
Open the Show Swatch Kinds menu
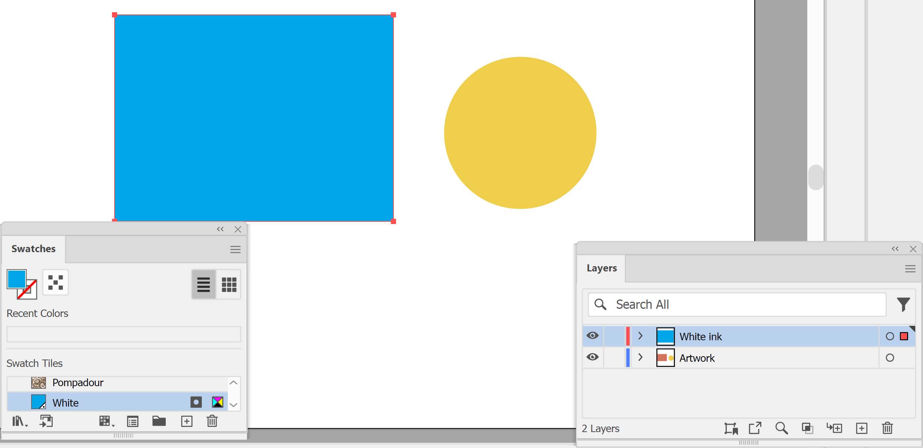106,421
